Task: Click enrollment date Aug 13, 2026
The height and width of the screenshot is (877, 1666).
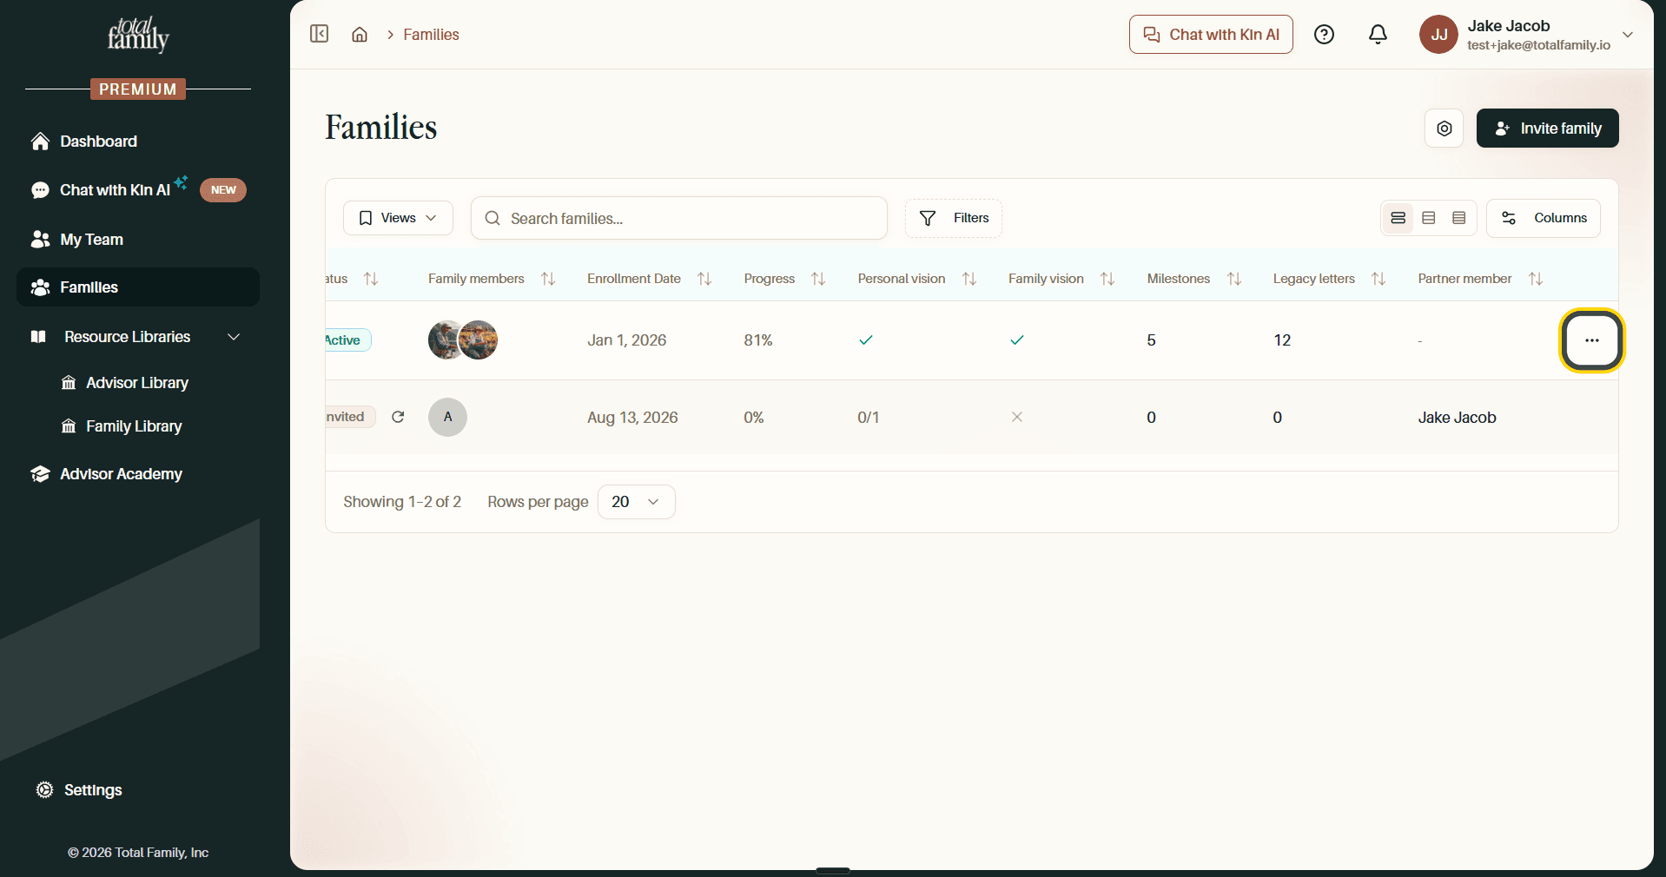Action: click(x=632, y=418)
